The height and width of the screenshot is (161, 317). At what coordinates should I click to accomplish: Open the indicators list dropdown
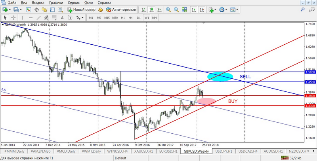(x=216, y=9)
